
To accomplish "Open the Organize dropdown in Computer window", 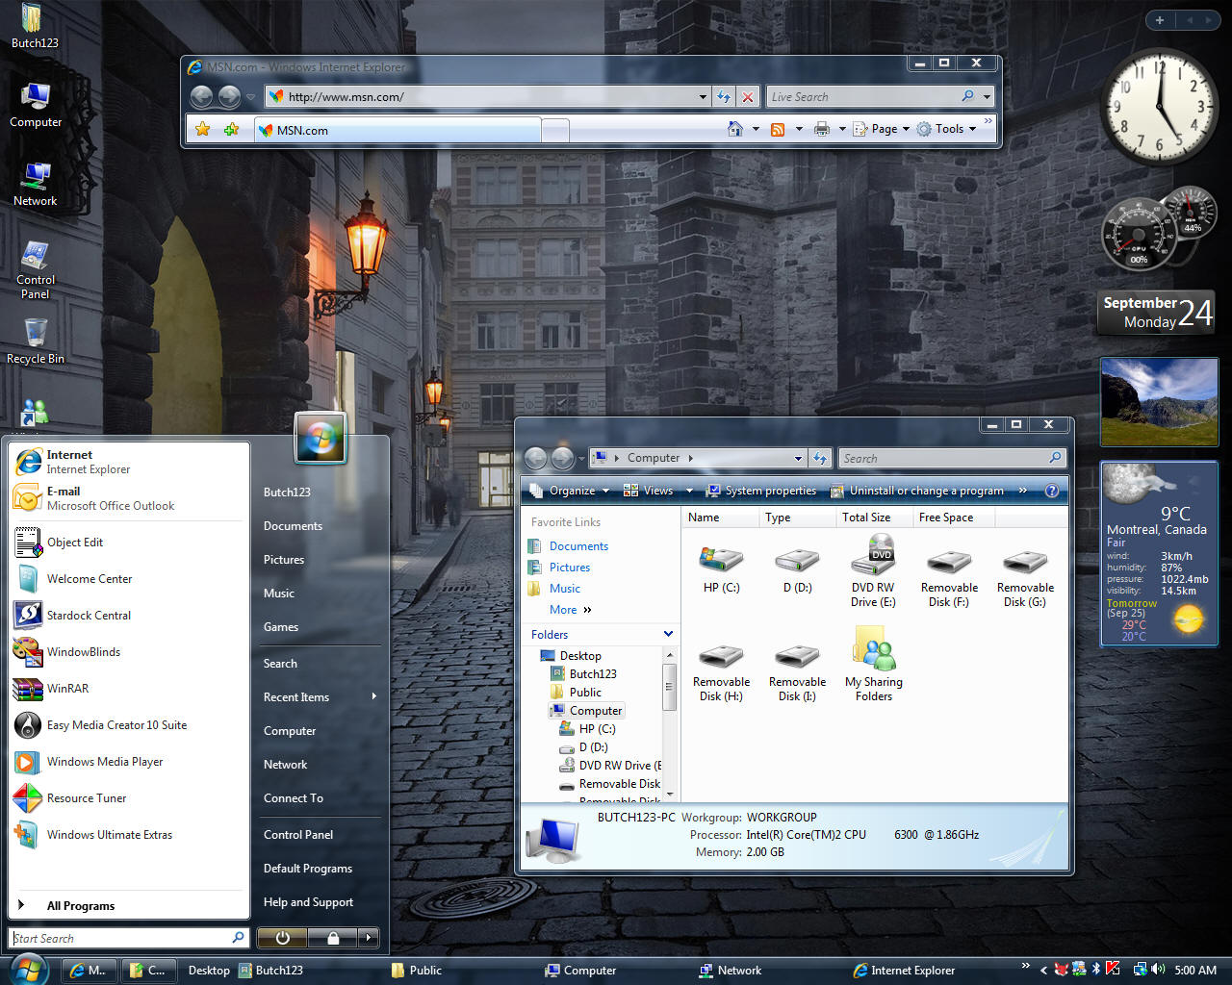I will tap(570, 491).
